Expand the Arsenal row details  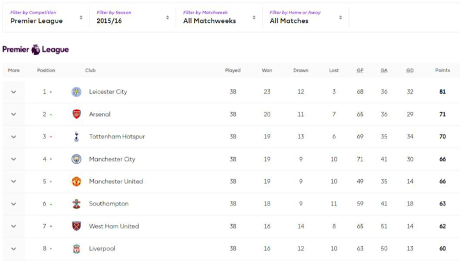(13, 114)
